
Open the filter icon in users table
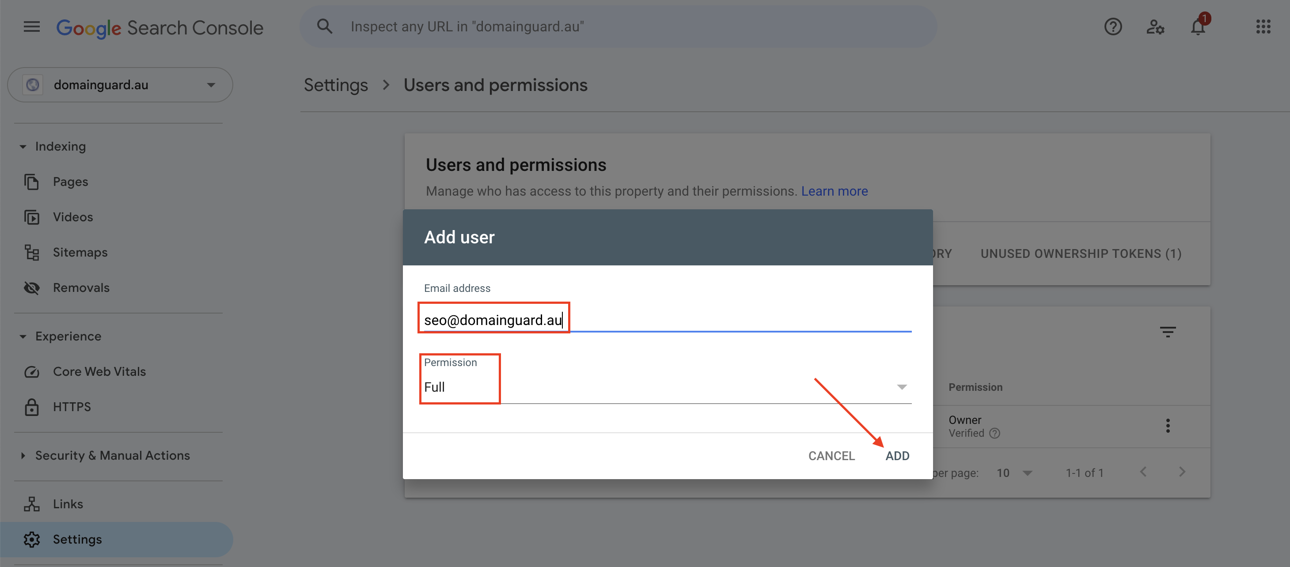[1168, 332]
